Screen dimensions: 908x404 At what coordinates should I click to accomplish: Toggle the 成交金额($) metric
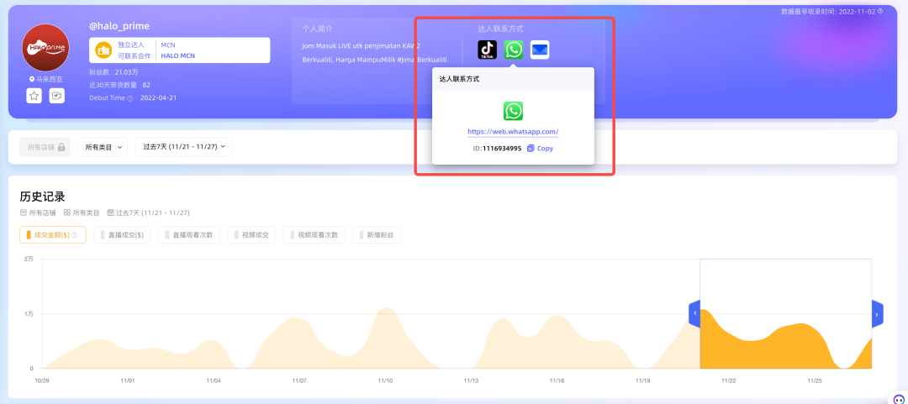[53, 235]
